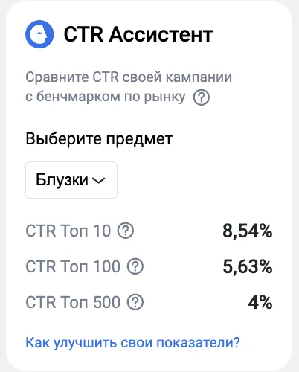Click the 'Сравните CTR своей кампании' text
Image resolution: width=299 pixels, height=372 pixels.
point(129,77)
